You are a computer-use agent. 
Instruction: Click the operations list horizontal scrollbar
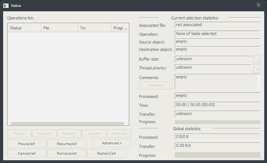pos(68,123)
